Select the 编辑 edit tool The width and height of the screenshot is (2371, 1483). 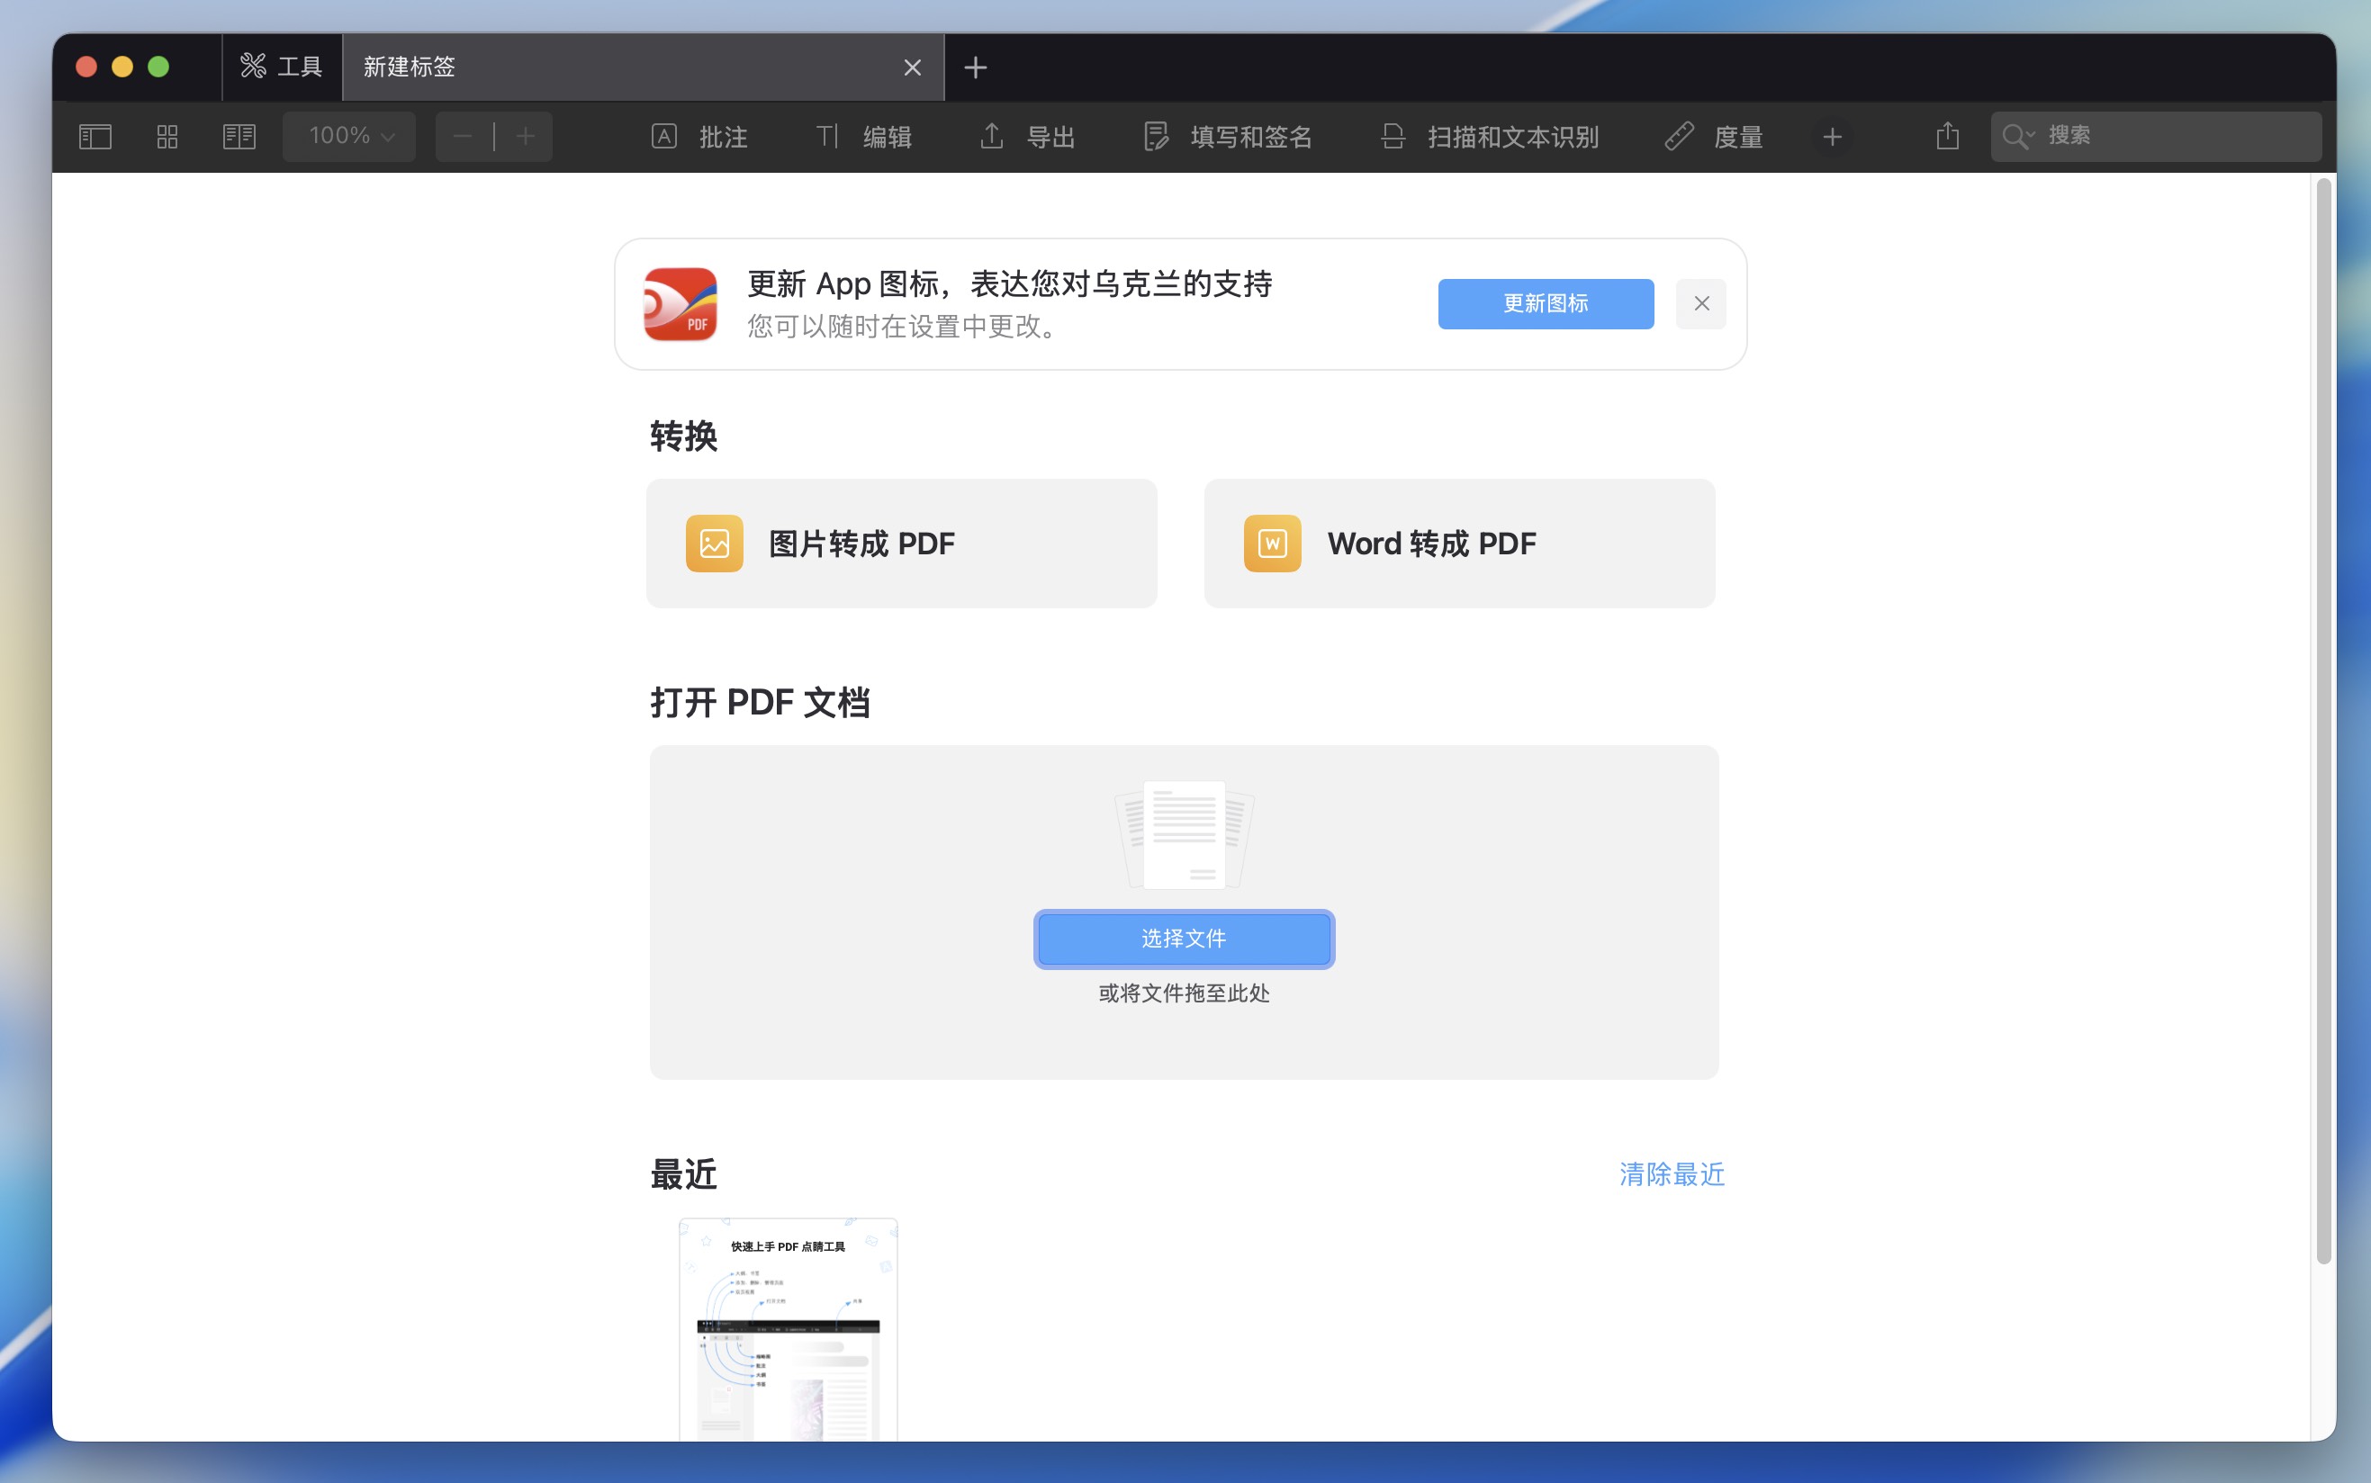coord(864,137)
